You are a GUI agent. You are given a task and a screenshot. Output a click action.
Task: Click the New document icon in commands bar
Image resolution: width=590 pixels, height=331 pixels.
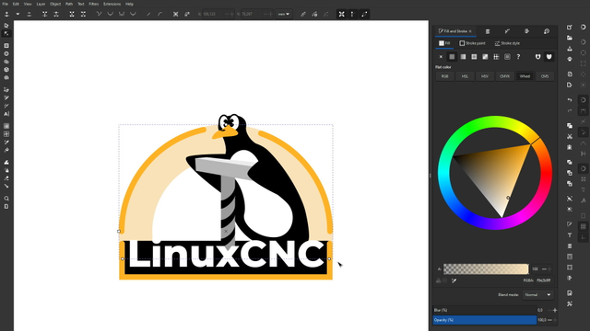pos(570,27)
